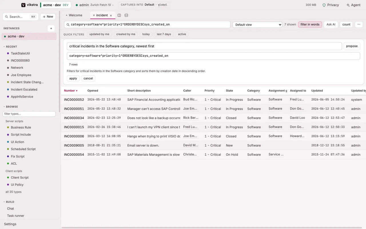Screen dimensions: 366x229
Task: Click the filter types input field
Action: tap(29, 114)
